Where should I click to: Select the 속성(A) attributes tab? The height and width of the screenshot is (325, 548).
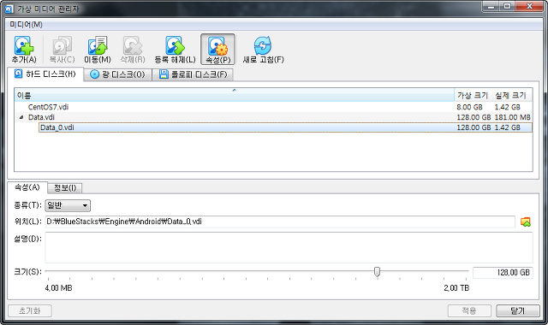(27, 187)
